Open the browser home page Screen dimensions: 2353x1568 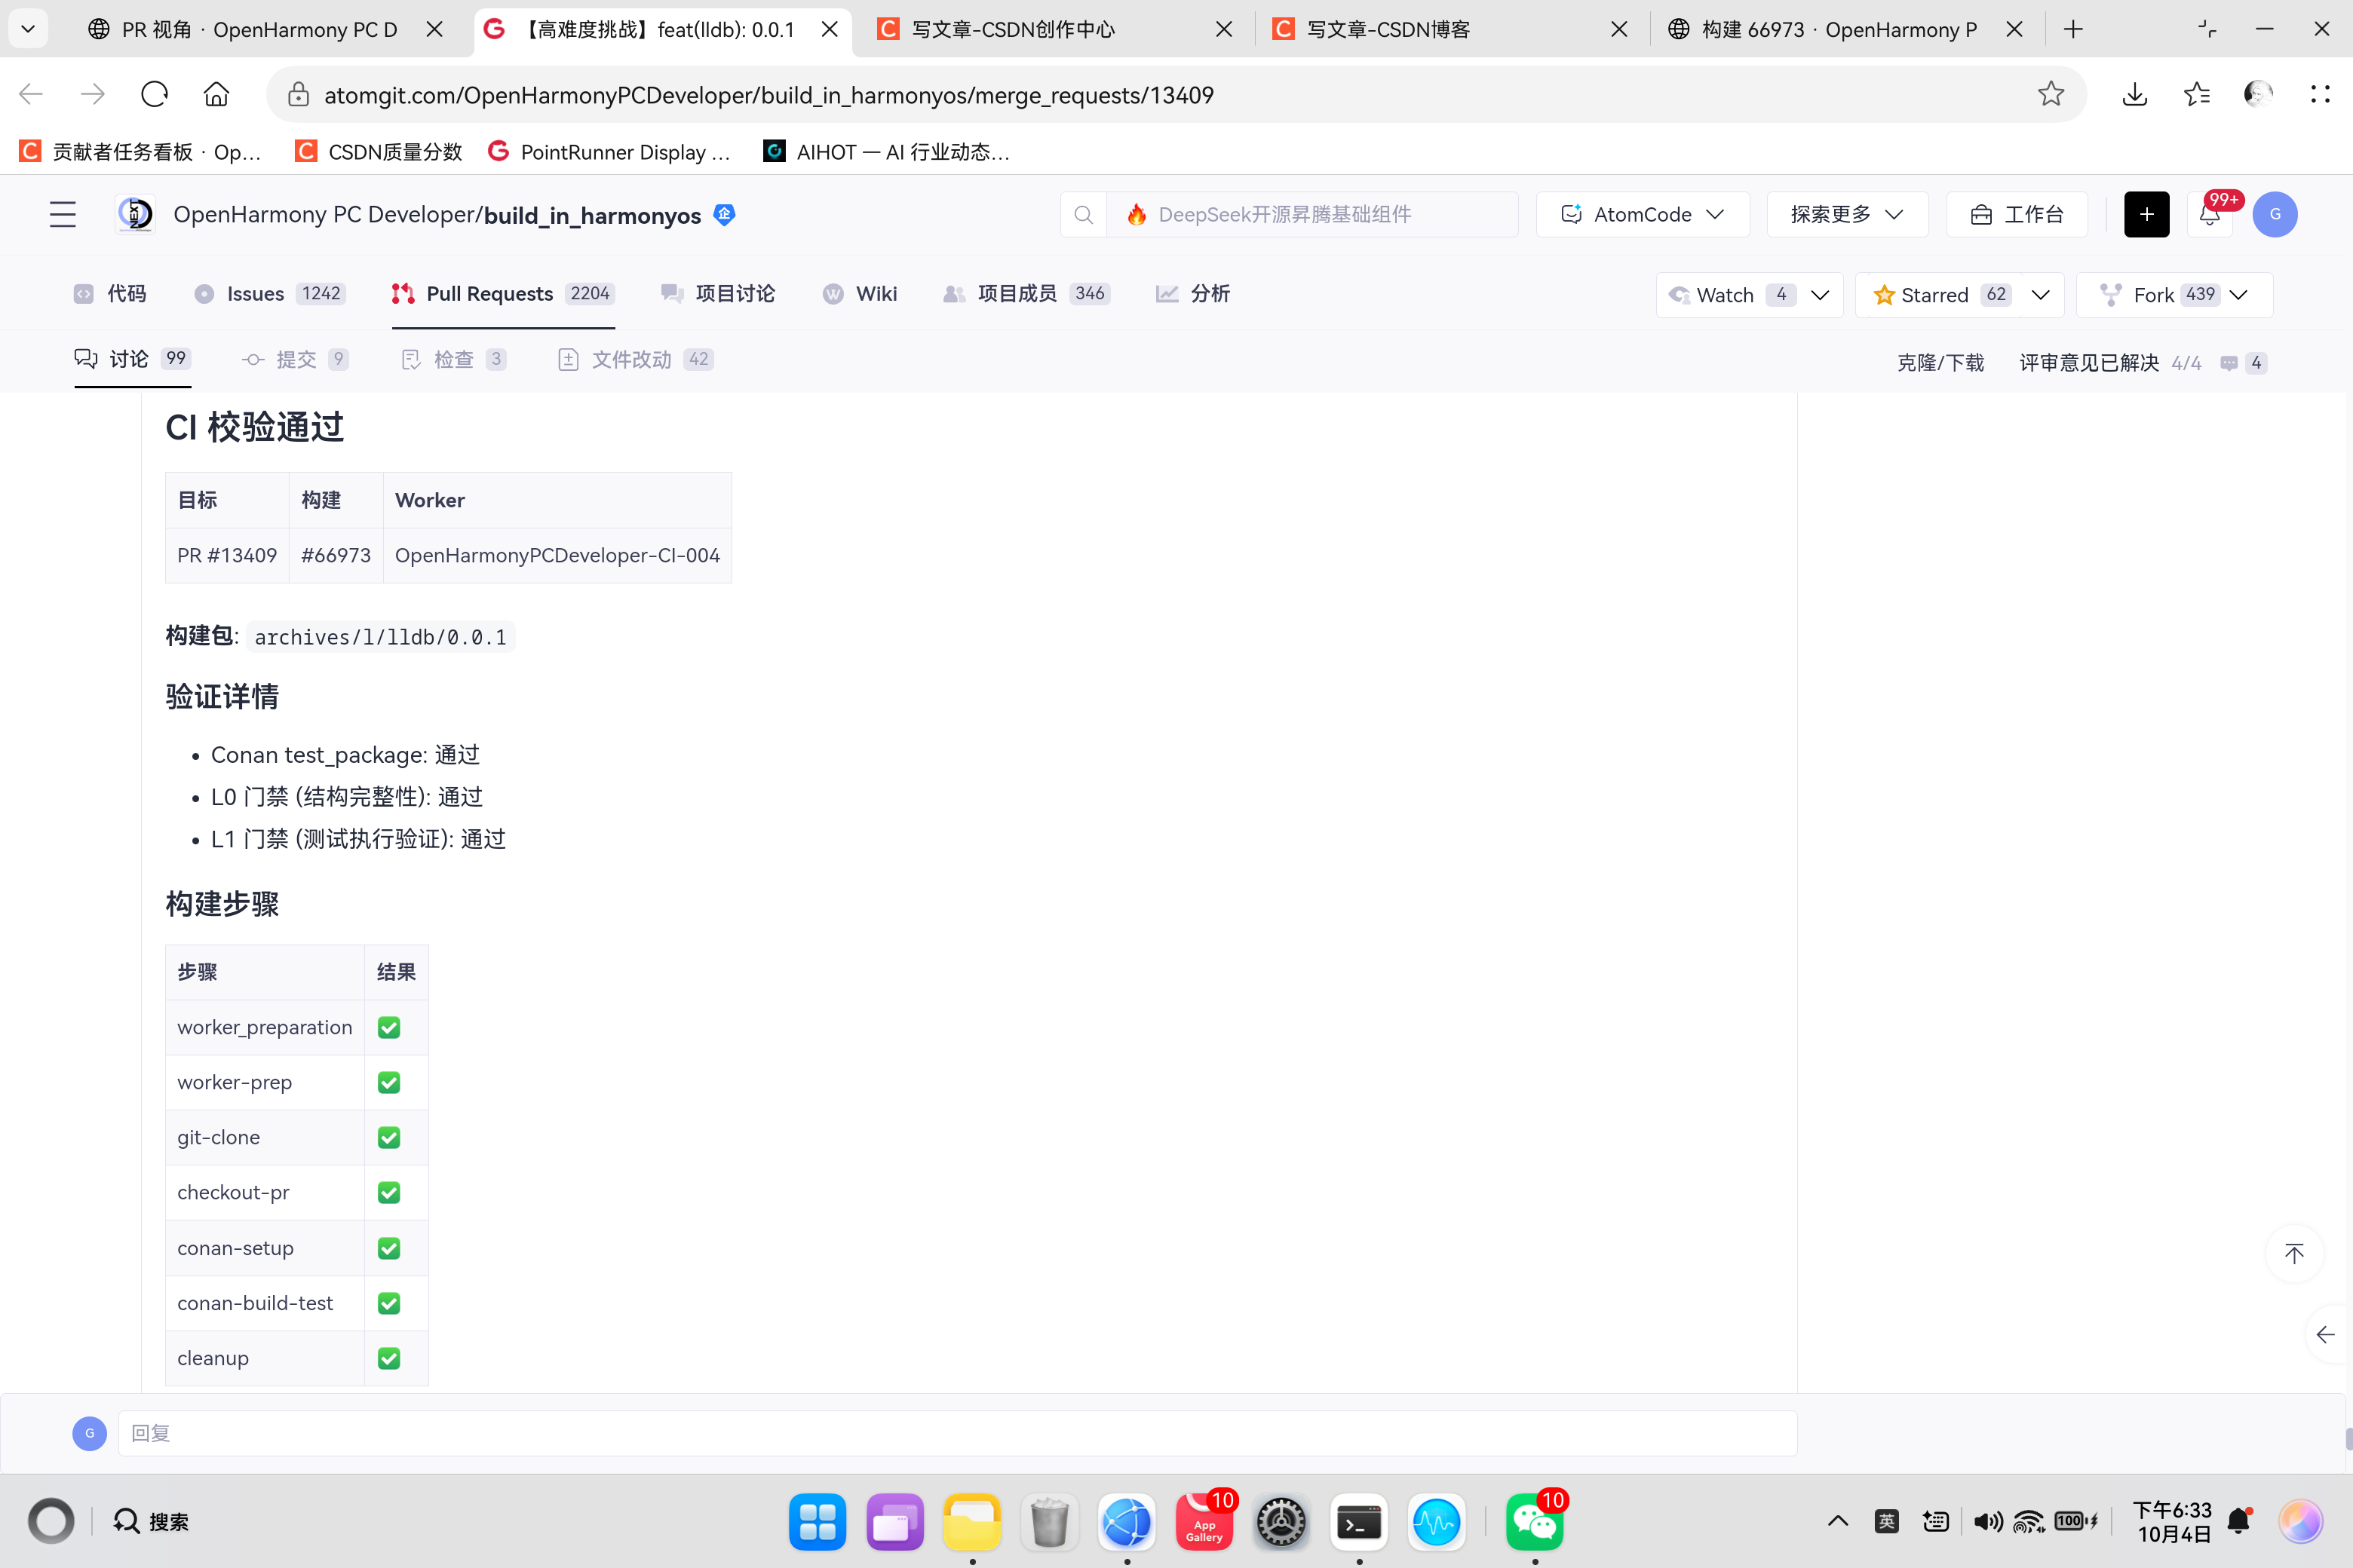coord(216,95)
